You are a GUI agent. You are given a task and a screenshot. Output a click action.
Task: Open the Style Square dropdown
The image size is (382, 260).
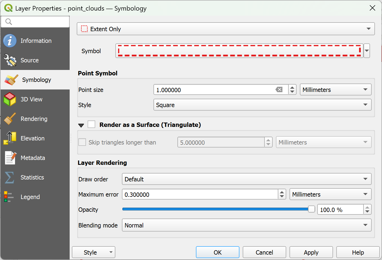262,105
